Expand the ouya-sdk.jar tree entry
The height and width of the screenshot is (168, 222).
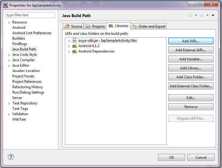69,40
